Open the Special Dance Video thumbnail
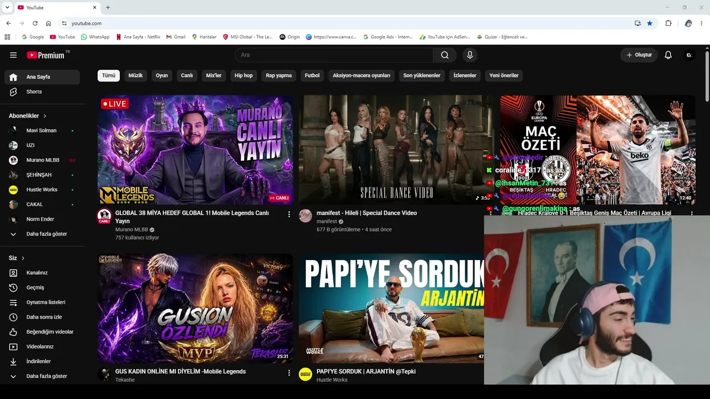The width and height of the screenshot is (710, 399). pyautogui.click(x=396, y=150)
